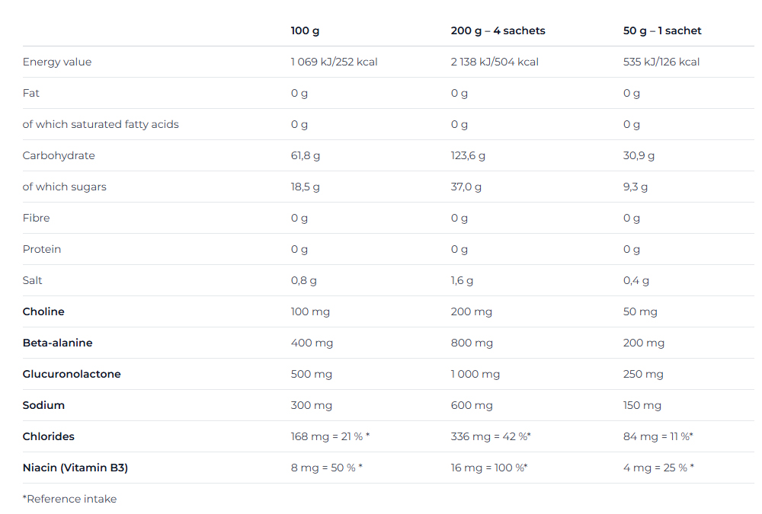
Task: Click the "1 069 kJ/252 kcal" energy cell
Action: click(x=334, y=62)
